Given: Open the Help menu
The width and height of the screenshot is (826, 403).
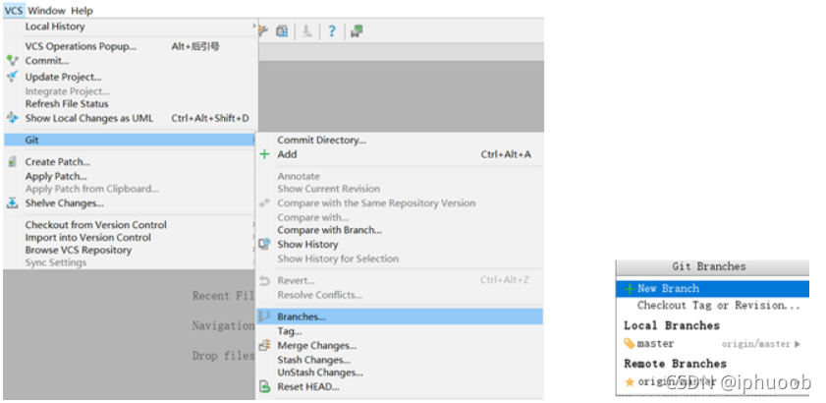Looking at the screenshot, I should [82, 11].
